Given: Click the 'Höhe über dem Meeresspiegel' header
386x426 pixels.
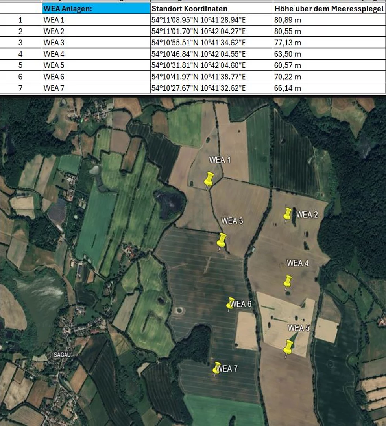Looking at the screenshot, I should [329, 9].
